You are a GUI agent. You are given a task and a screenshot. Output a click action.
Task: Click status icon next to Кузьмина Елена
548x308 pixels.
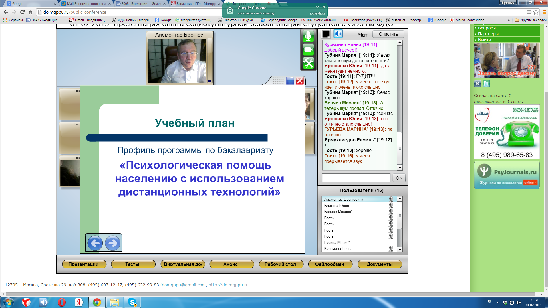tap(391, 248)
